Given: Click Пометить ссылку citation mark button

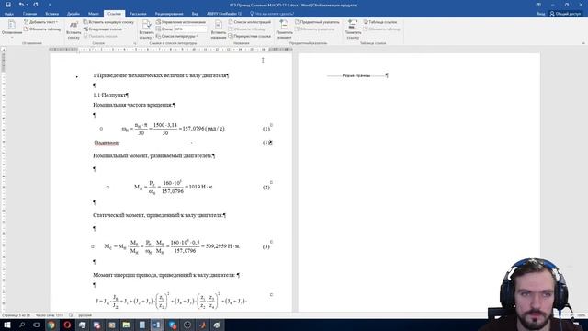Looking at the screenshot, I should click(353, 30).
